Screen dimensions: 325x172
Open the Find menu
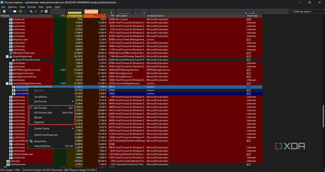click(x=41, y=7)
